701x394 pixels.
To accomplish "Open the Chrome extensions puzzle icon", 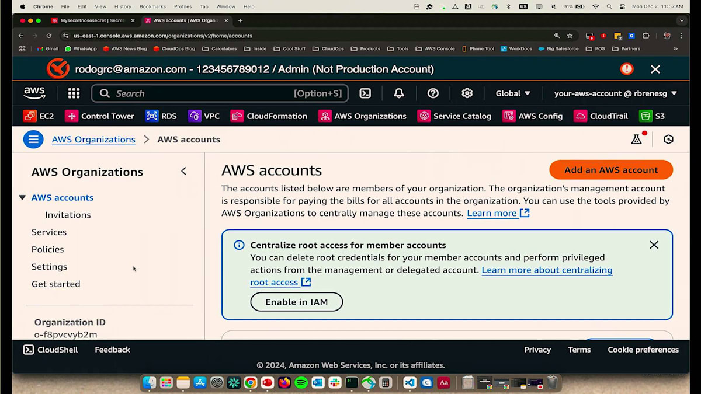I will [x=646, y=36].
